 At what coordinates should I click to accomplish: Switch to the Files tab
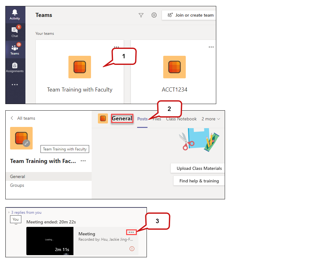pyautogui.click(x=157, y=119)
